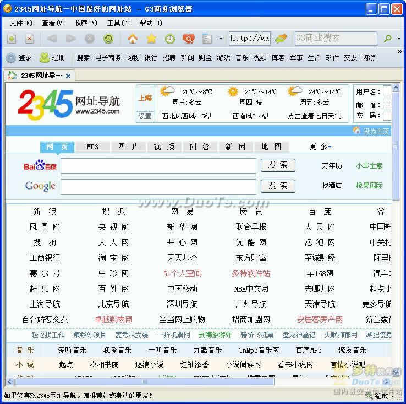This screenshot has height=404, width=406.
Task: Open the 工具(T) menu
Action: coord(118,23)
